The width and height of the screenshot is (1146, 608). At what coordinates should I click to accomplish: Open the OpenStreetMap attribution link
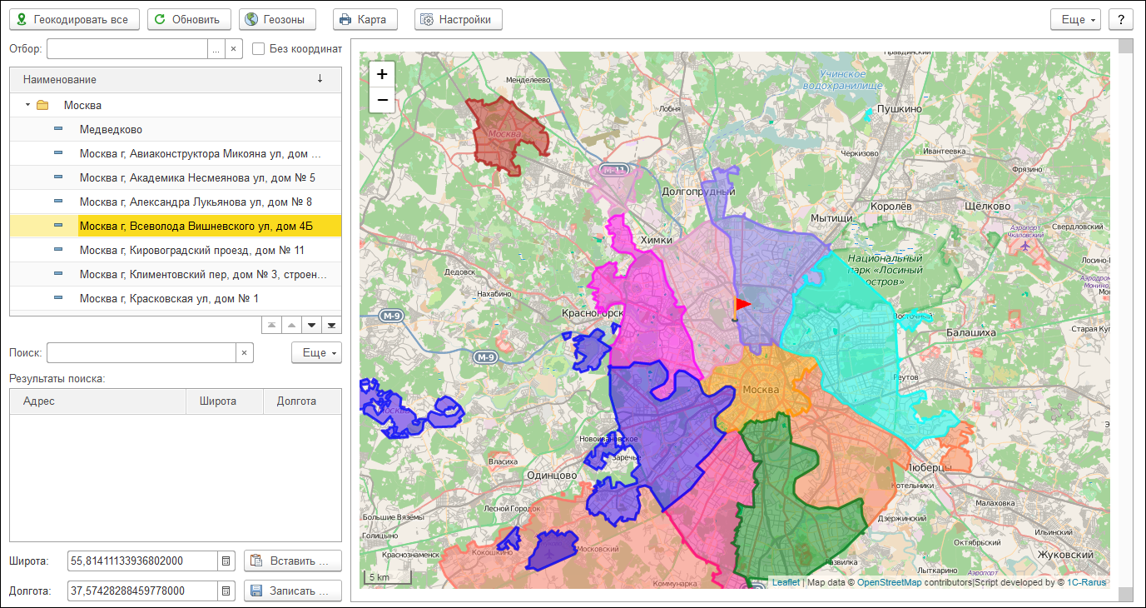coord(889,583)
